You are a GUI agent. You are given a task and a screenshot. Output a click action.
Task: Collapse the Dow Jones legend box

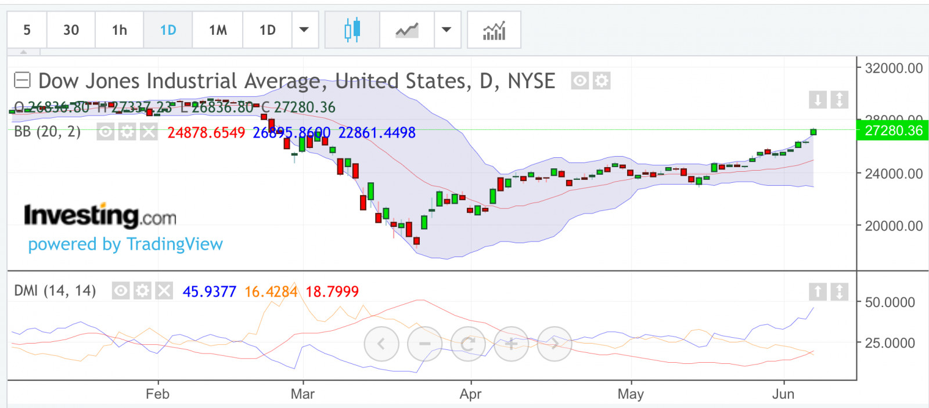coord(22,80)
